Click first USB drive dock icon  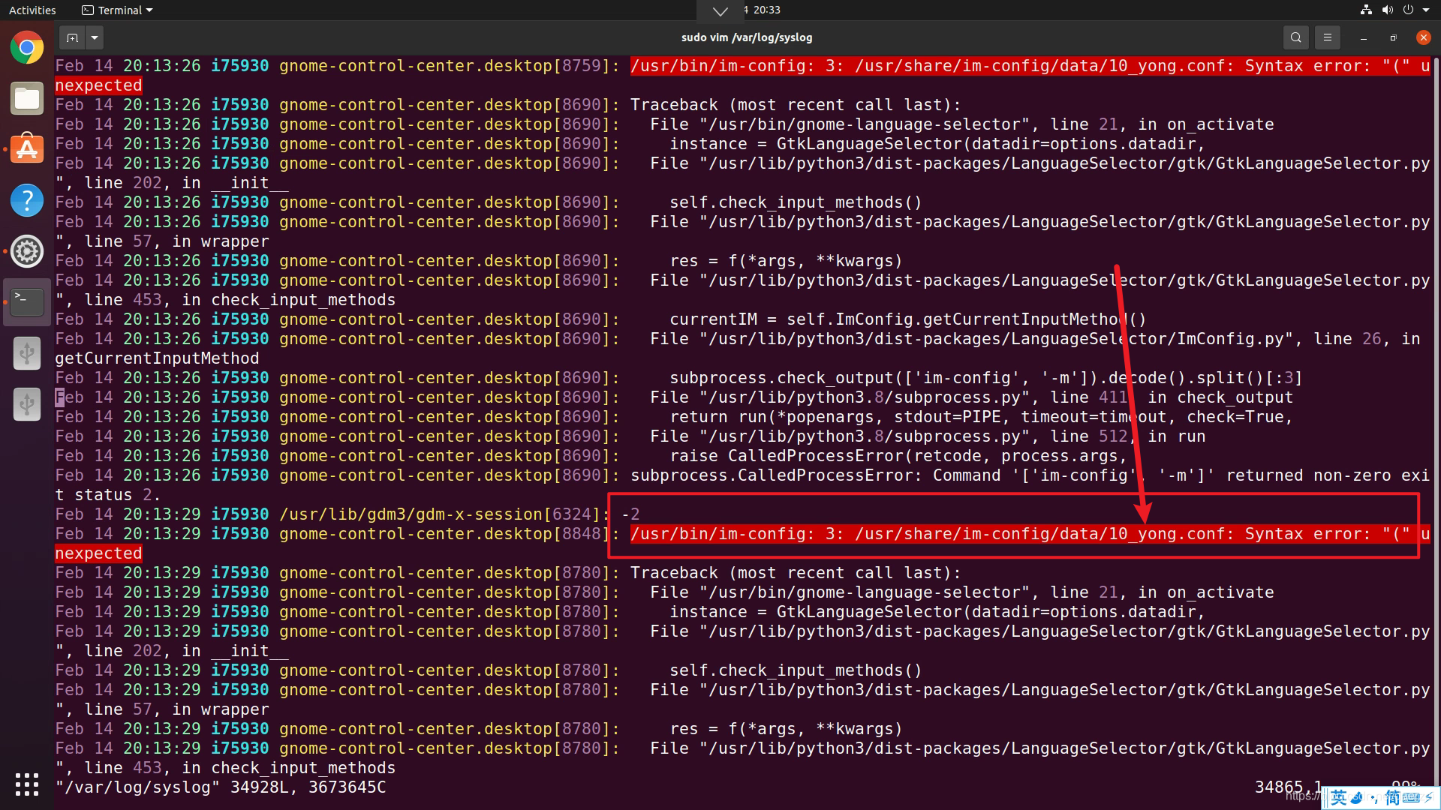click(27, 352)
